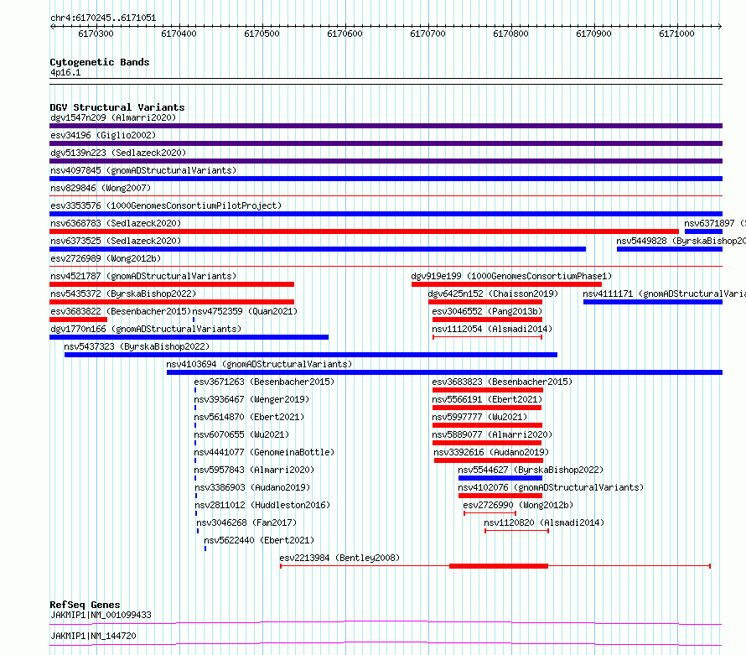
Task: Select esv3683823 (Besenbacher2015) variant
Action: [502, 382]
